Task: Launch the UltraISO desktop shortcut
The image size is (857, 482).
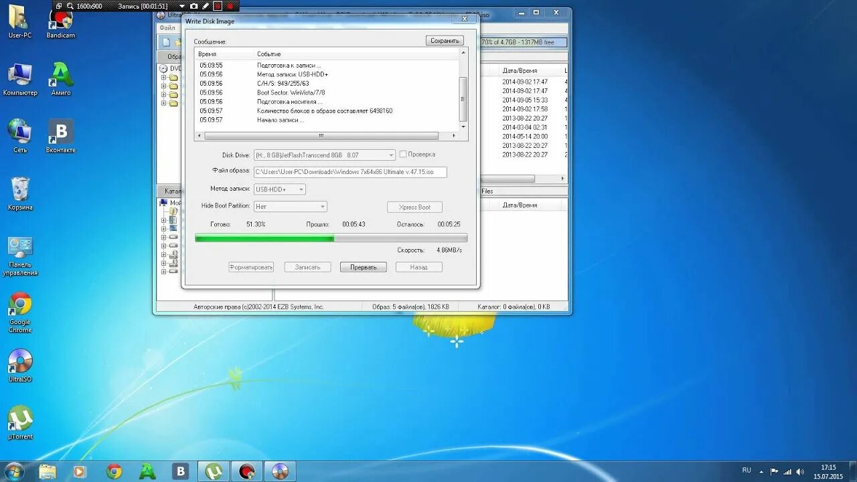Action: pos(20,366)
